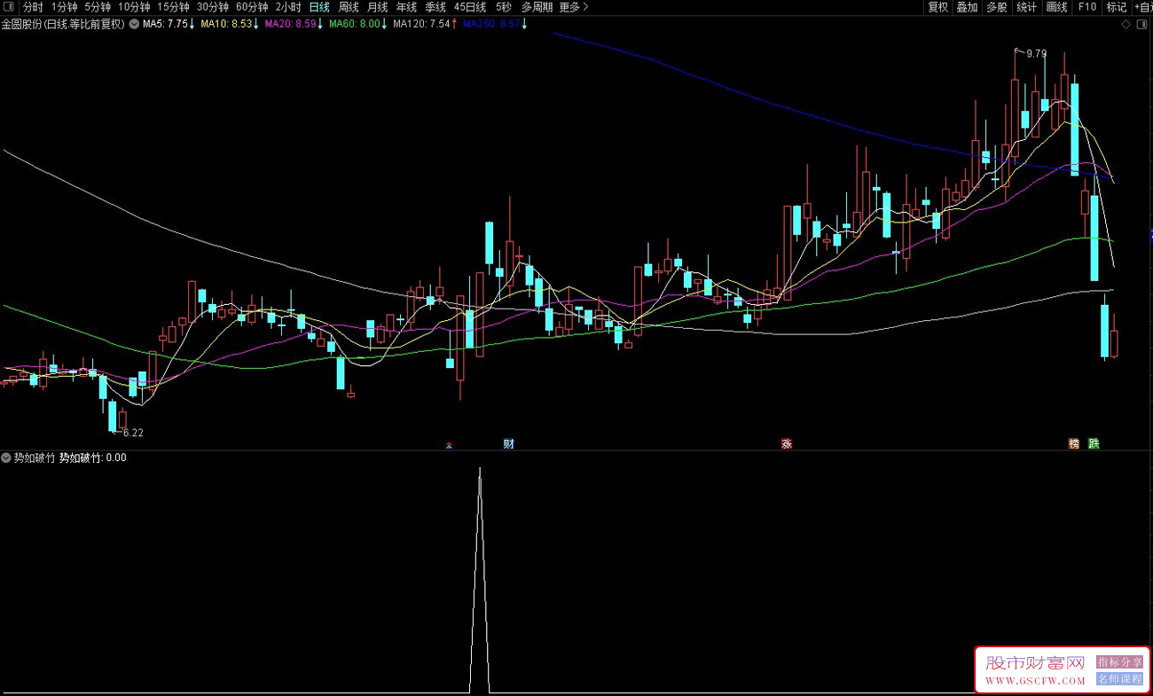Click the 9.79 high price label
1153x696 pixels.
click(1036, 54)
